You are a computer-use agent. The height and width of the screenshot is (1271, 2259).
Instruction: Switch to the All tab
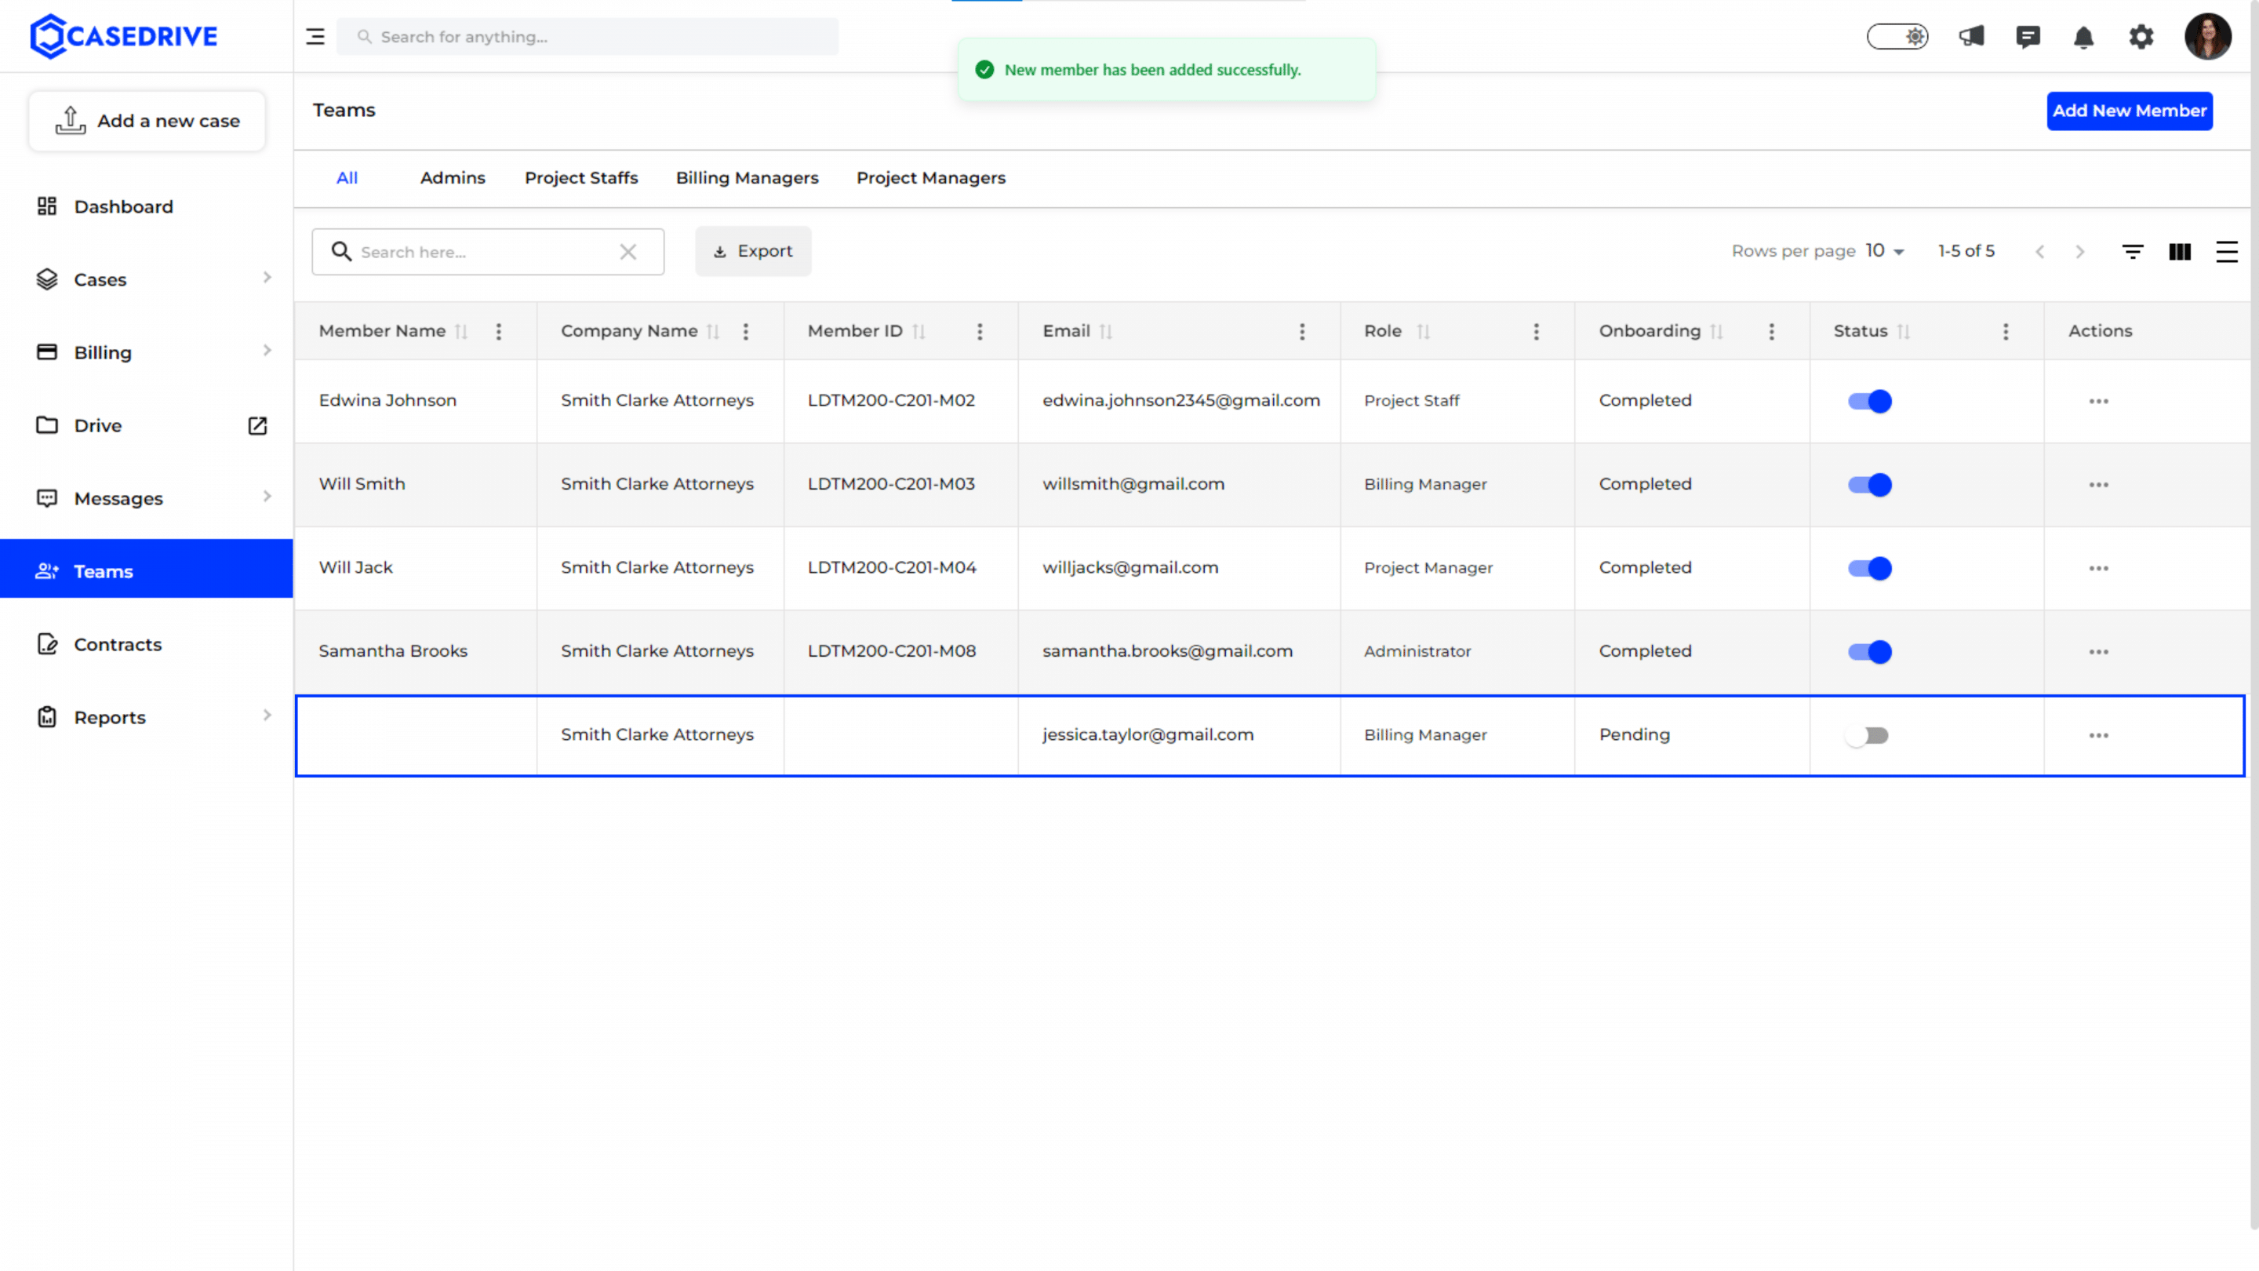click(x=347, y=178)
